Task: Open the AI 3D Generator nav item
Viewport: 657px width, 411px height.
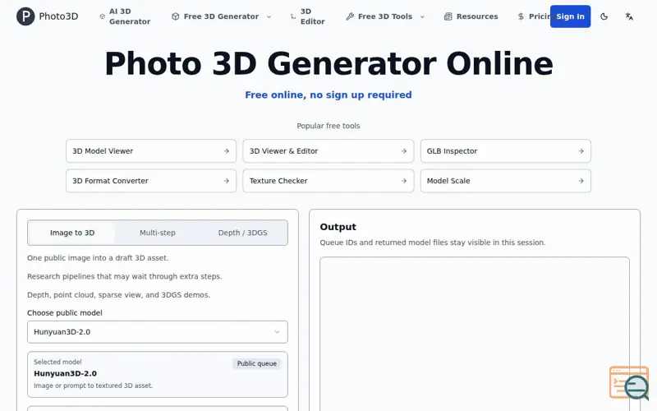Action: [125, 16]
